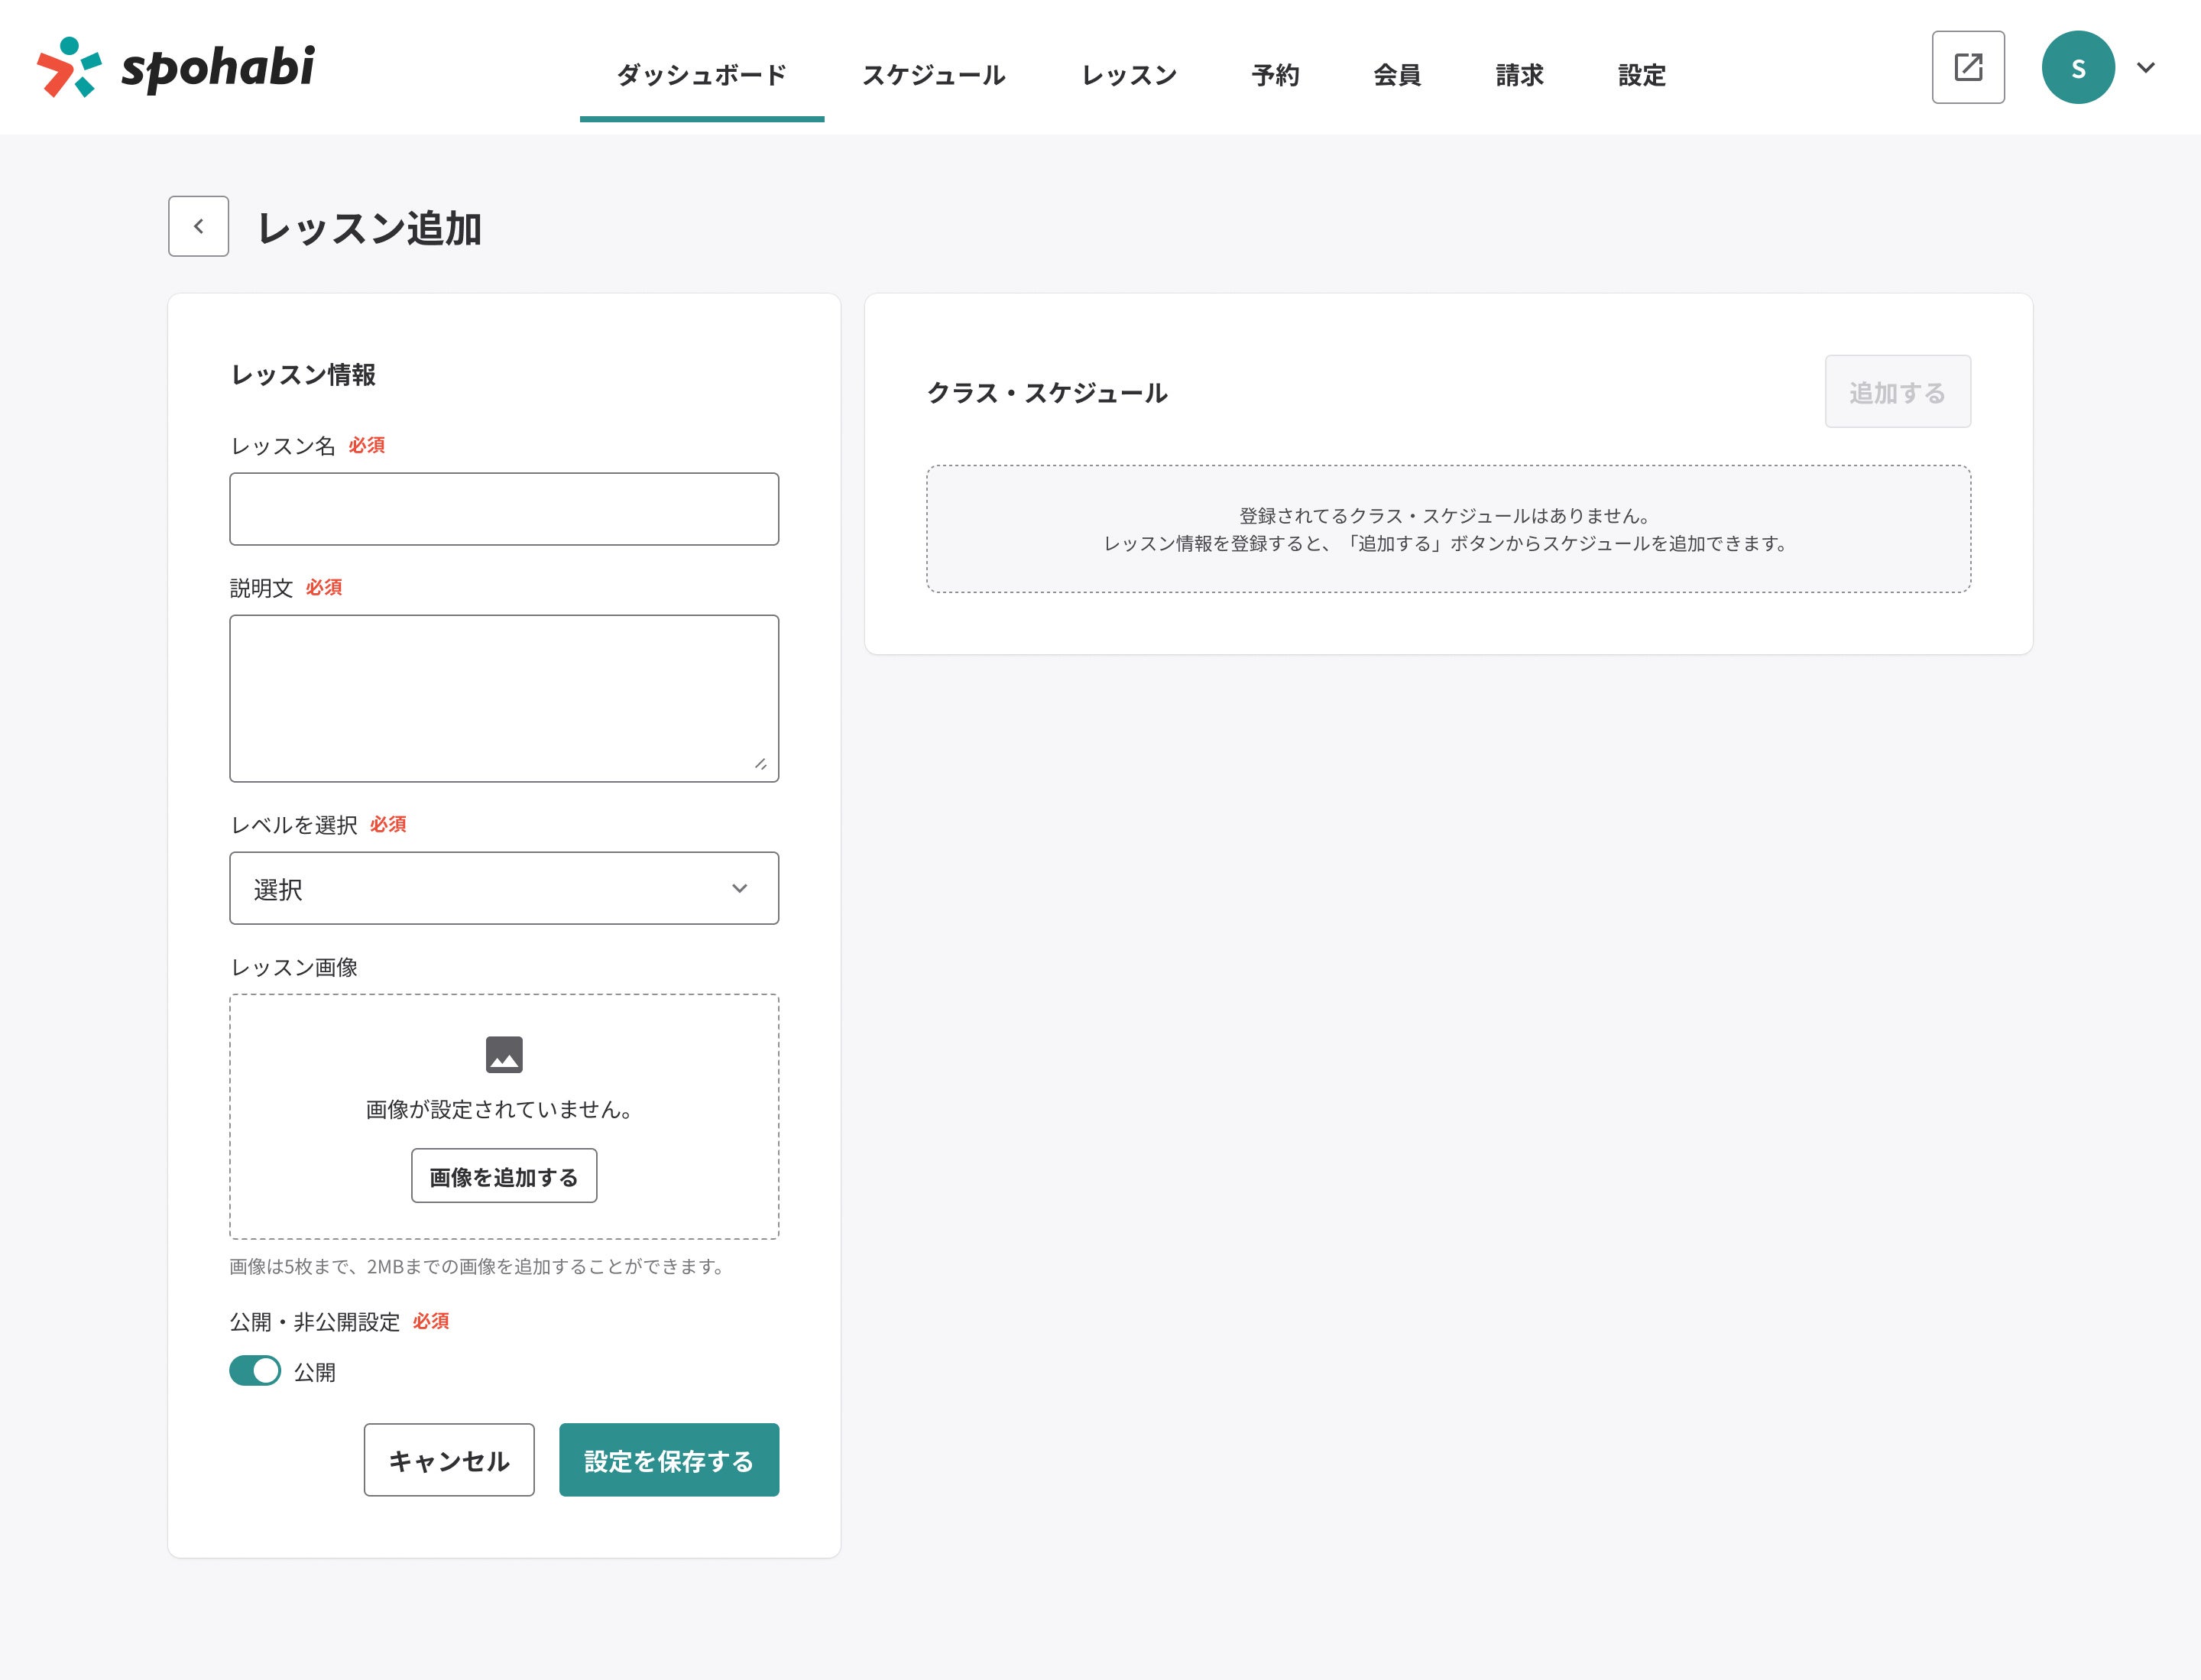Screen dimensions: 2201x1680
Task: Open external link icon in header
Action: (1967, 67)
